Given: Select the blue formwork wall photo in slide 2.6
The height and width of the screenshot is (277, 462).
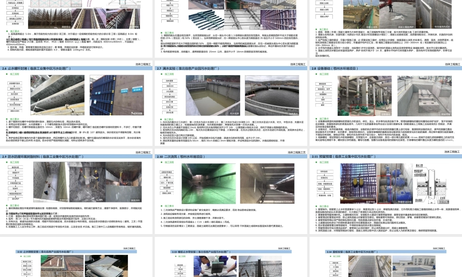Looking at the screenshot, I should (117, 95).
